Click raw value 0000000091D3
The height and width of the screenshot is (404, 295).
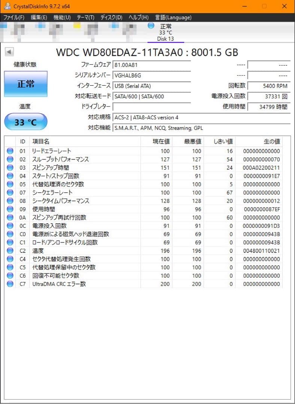click(x=261, y=226)
